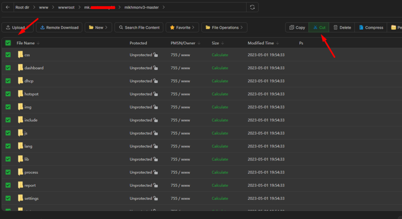Image resolution: width=402 pixels, height=219 pixels.
Task: Open the js folder icon
Action: [x=20, y=133]
